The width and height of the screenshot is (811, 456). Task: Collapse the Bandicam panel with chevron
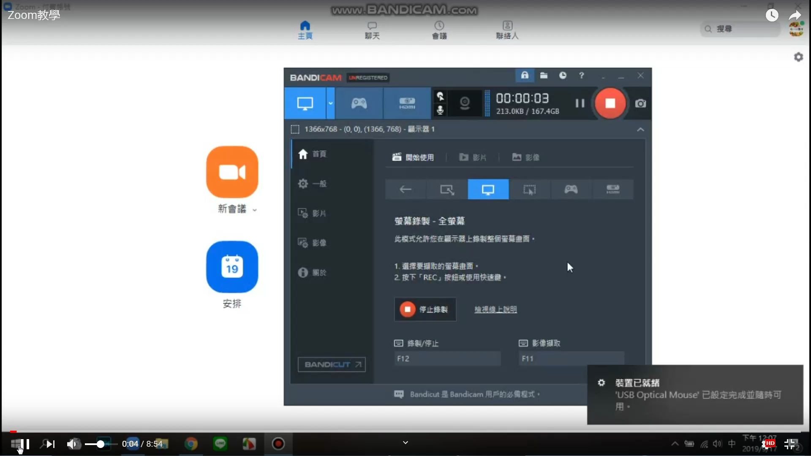click(x=640, y=129)
